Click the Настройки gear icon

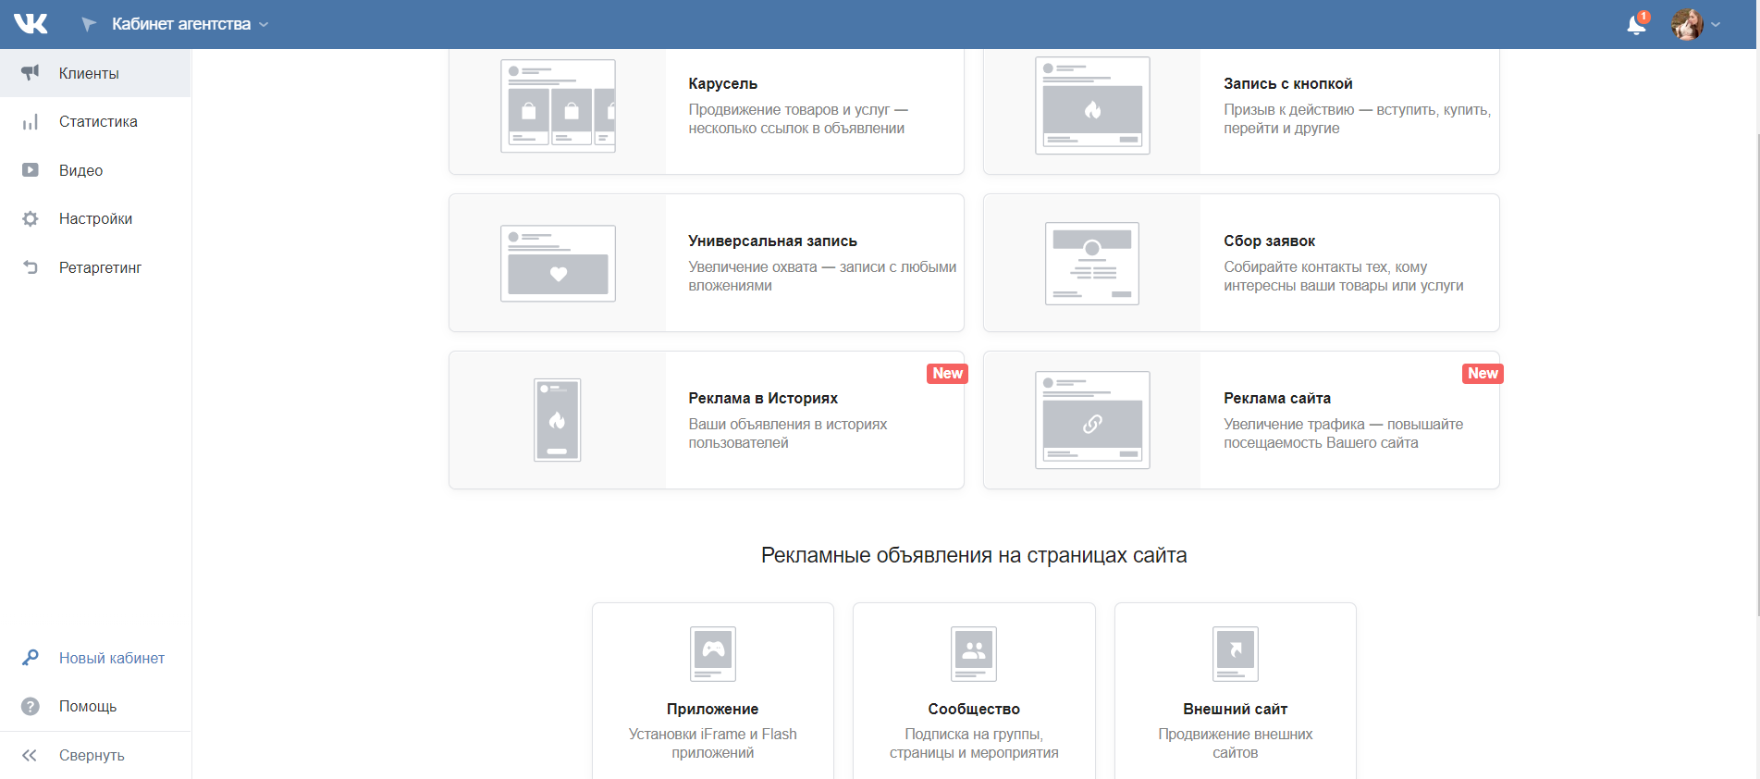point(31,219)
